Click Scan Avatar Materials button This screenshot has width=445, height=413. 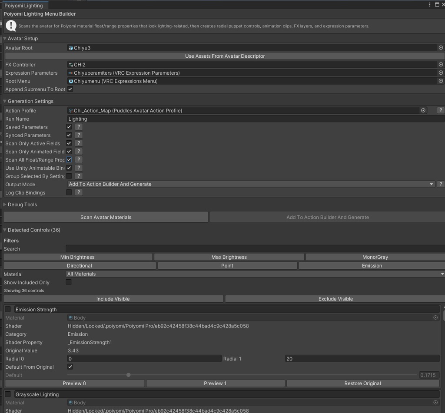coord(106,217)
